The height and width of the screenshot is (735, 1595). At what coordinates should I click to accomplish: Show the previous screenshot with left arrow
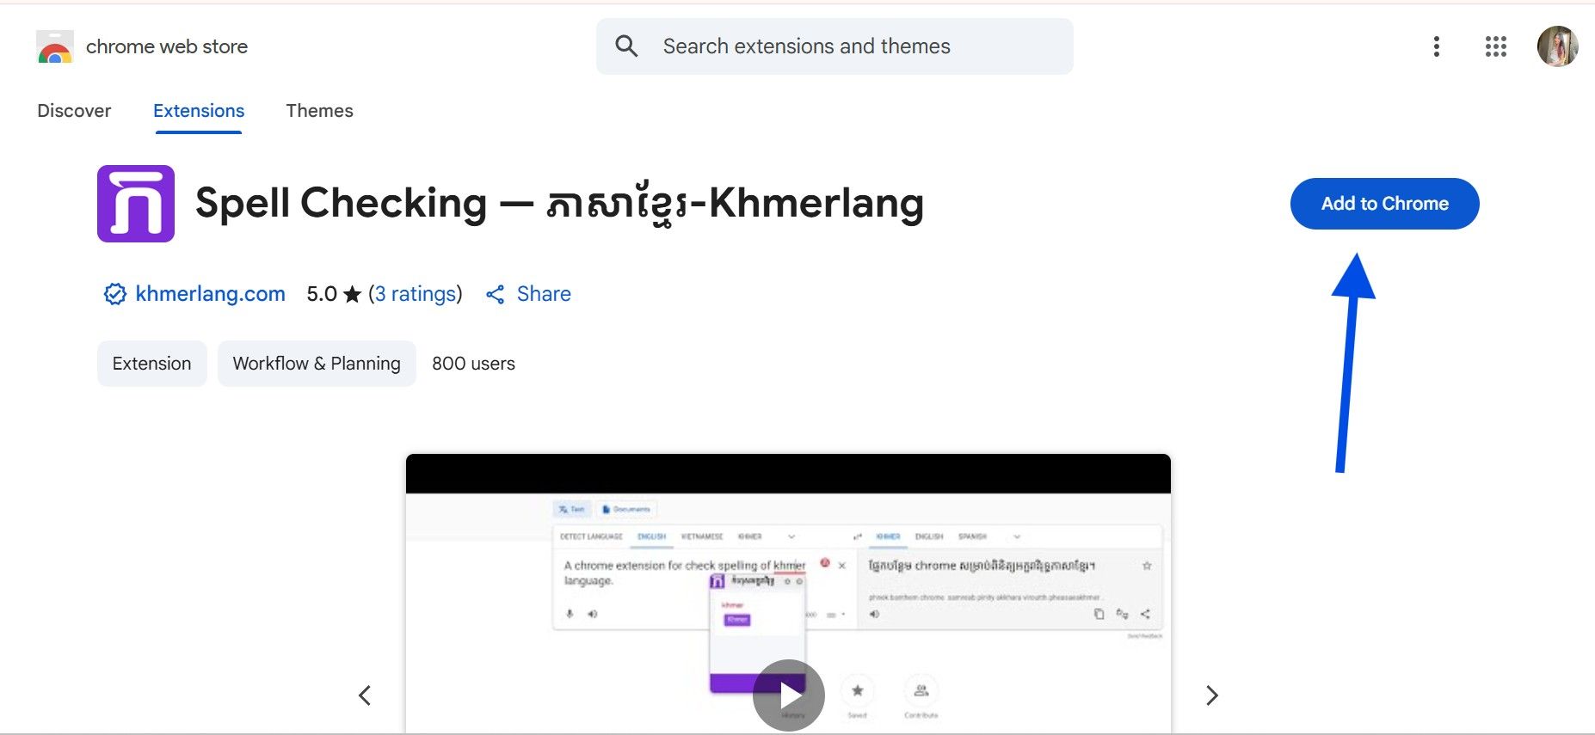tap(365, 695)
